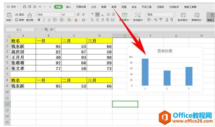Select column F header

coord(150,36)
